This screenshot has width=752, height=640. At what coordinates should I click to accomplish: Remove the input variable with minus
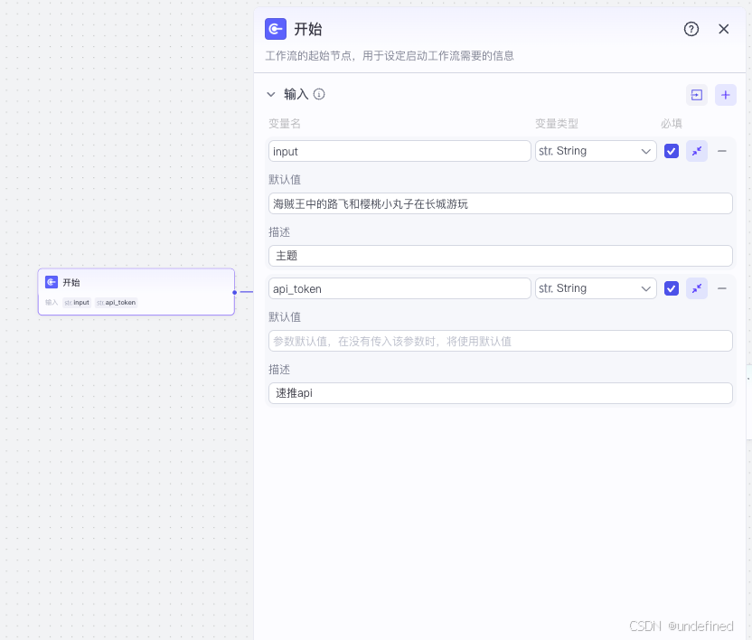coord(722,151)
